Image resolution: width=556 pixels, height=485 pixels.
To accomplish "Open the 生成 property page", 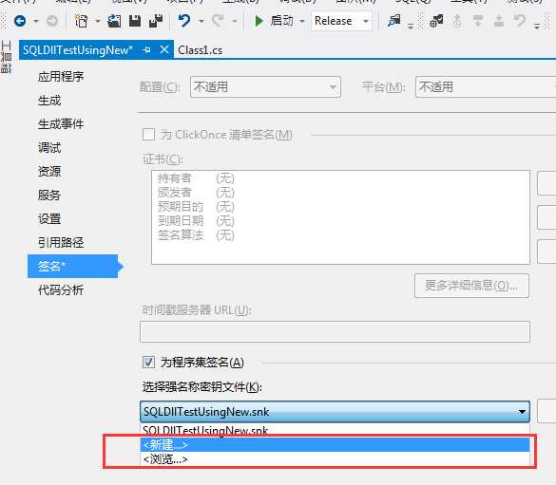I will 49,101.
